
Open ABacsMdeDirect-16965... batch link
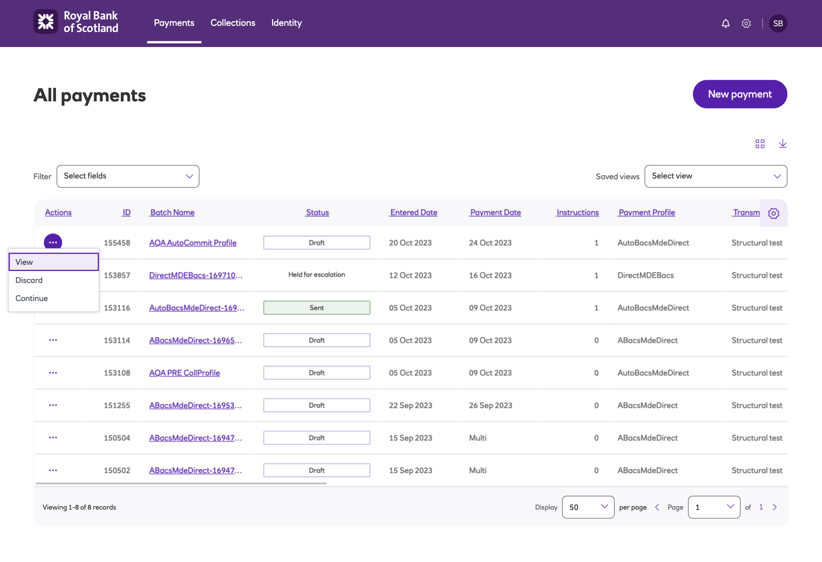pos(195,340)
